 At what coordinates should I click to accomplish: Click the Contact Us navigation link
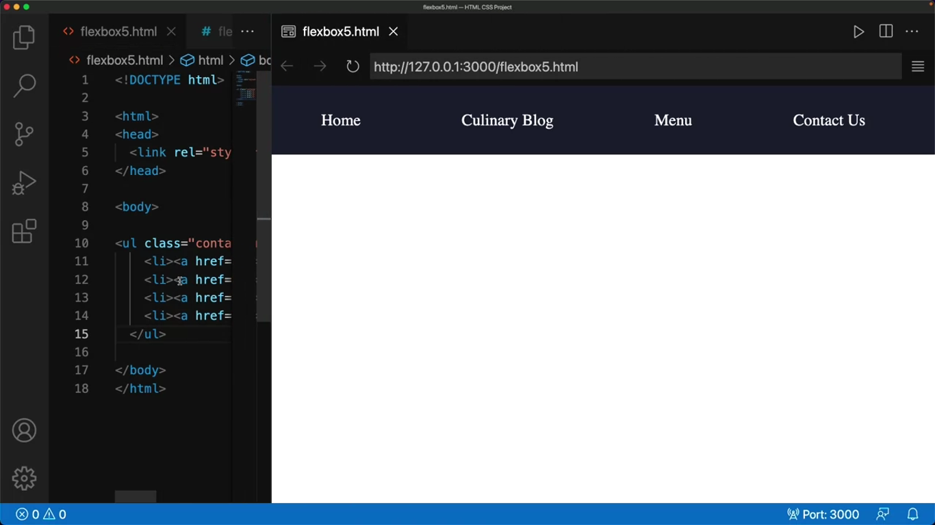pos(828,120)
